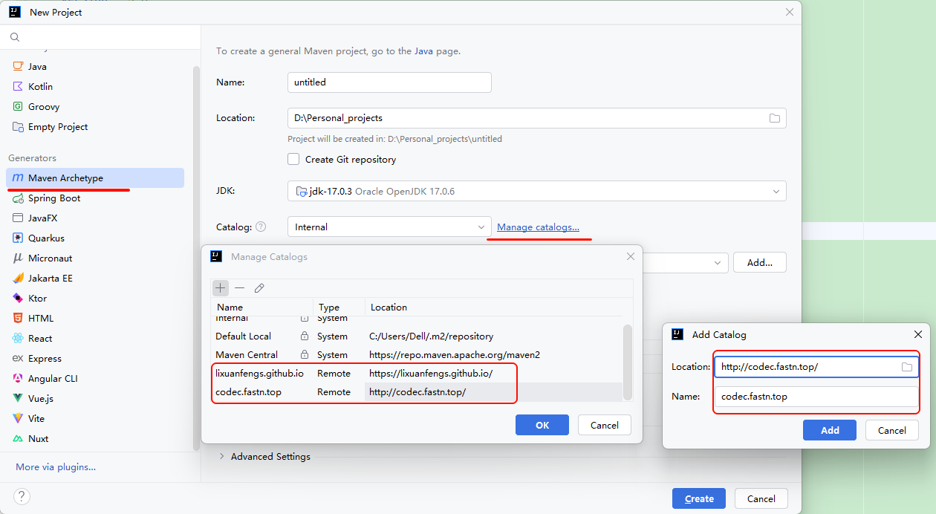936x514 pixels.
Task: Select codec.fastn.top catalog row
Action: 417,391
